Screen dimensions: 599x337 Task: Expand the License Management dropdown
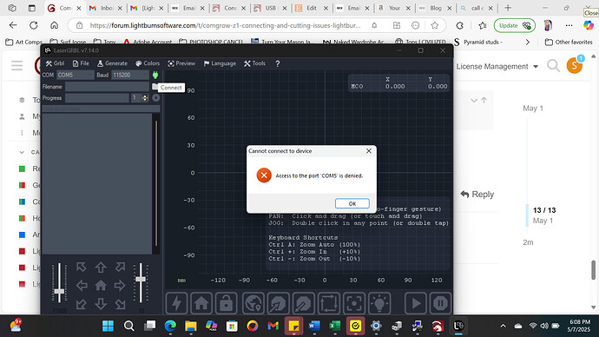pyautogui.click(x=497, y=67)
